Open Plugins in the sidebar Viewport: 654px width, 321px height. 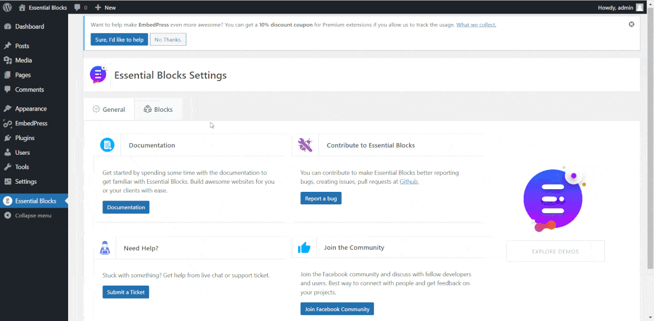coord(34,138)
